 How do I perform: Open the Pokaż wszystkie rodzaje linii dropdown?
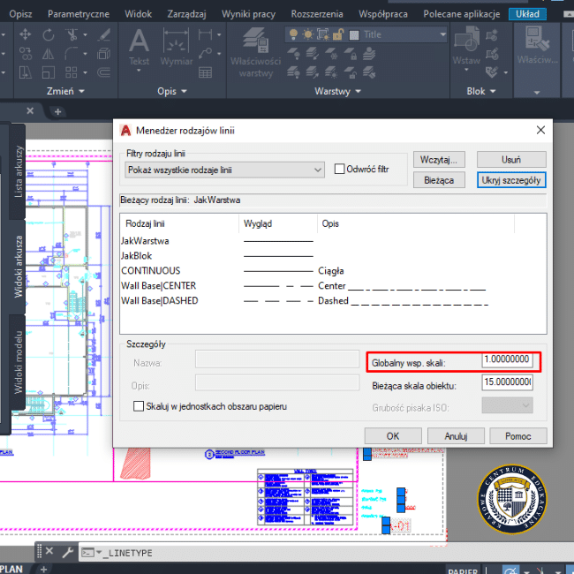224,170
